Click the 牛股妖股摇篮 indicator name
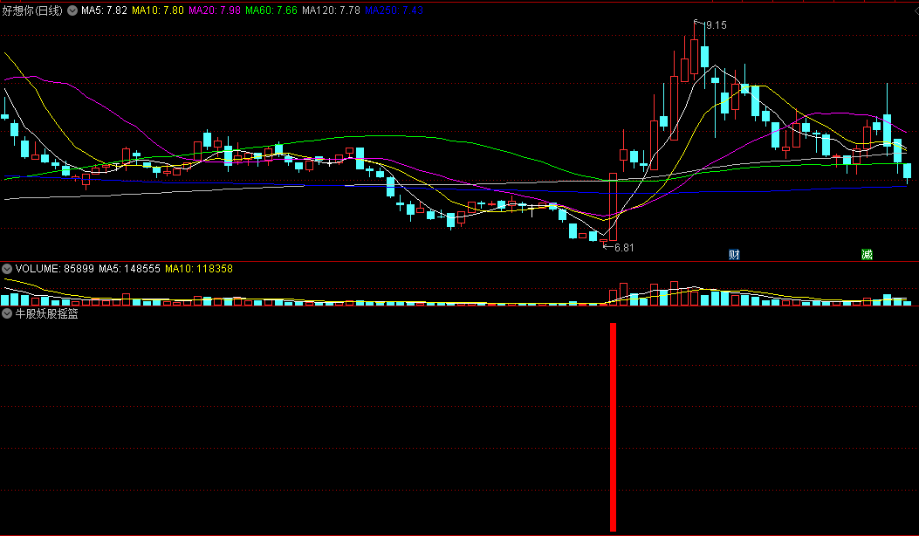The width and height of the screenshot is (919, 536). 47,313
